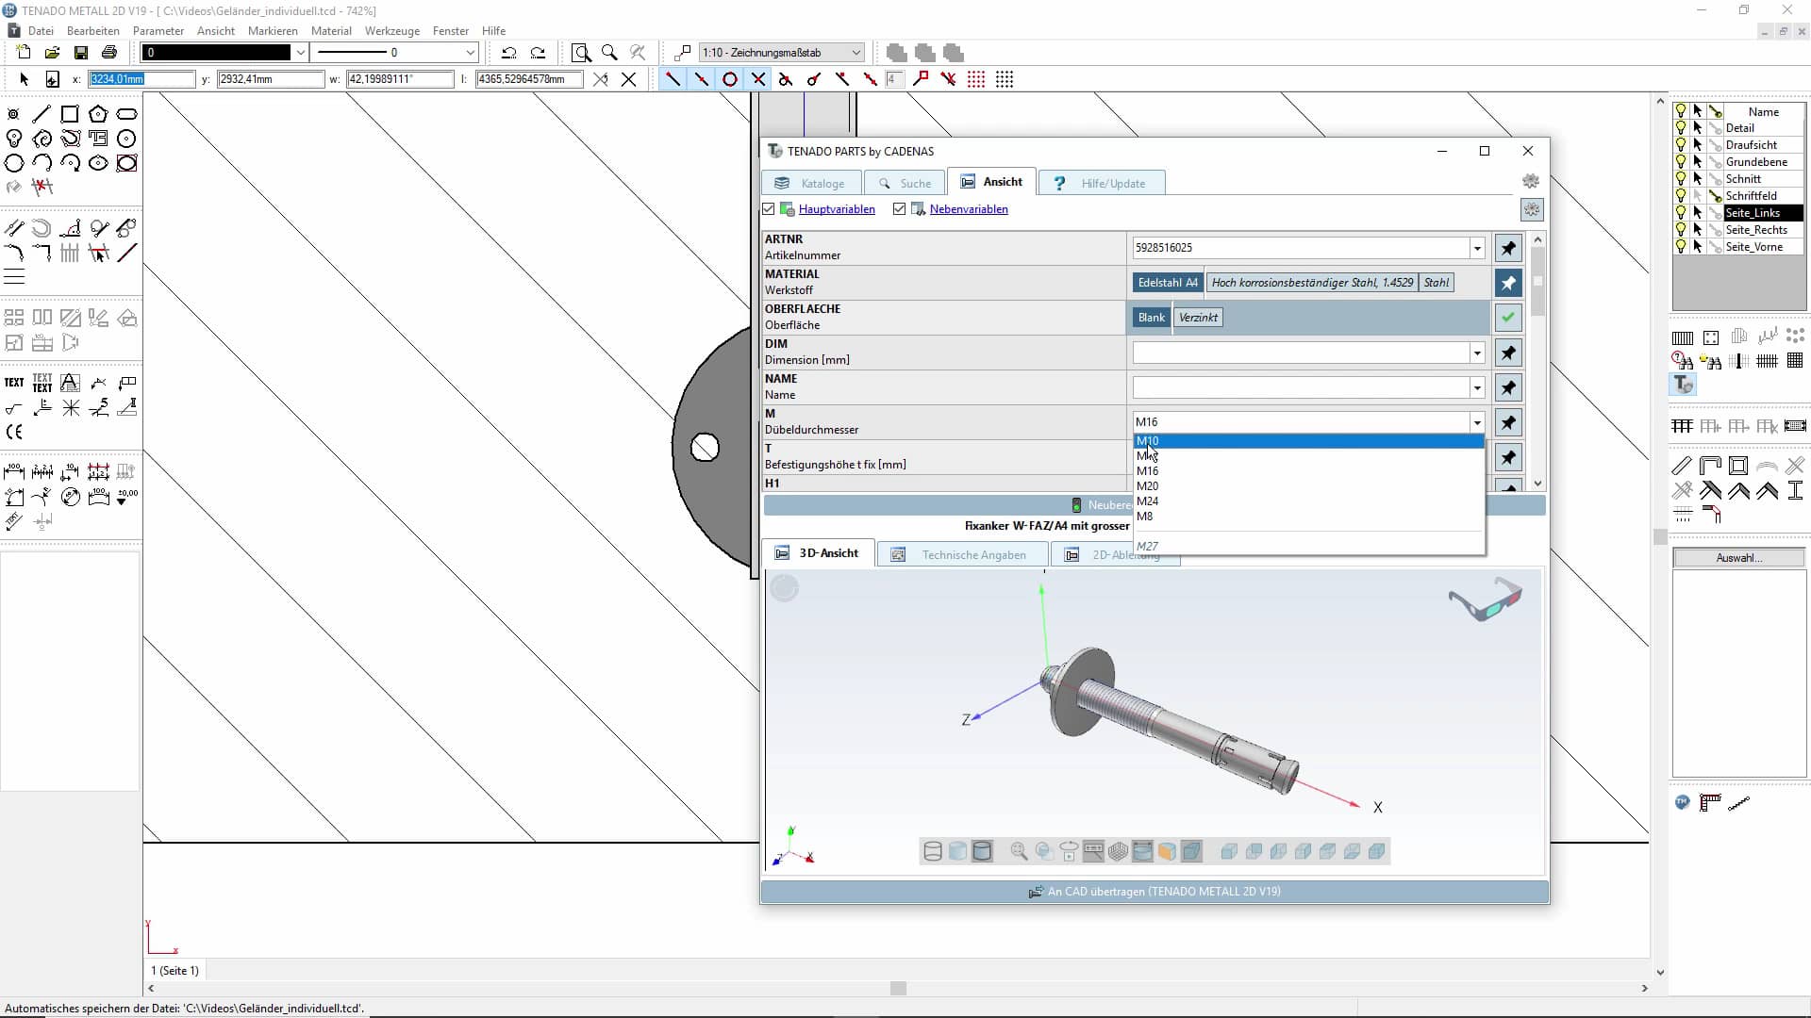Image resolution: width=1811 pixels, height=1018 pixels.
Task: Pin the MATERIAL Werkstoff value
Action: point(1508,283)
